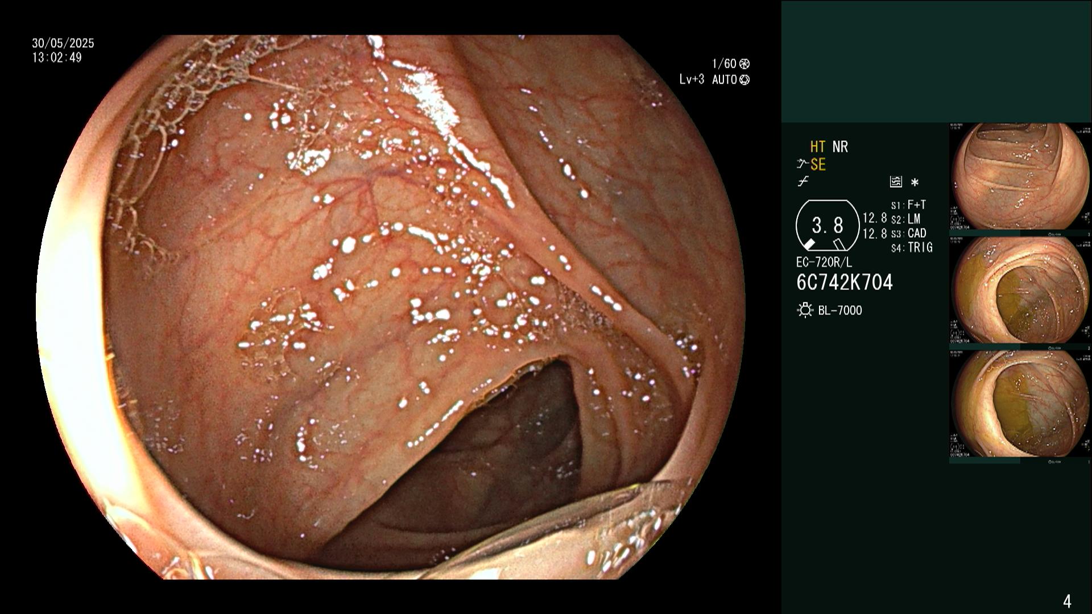
Task: Click the serial number 6C742K704
Action: [845, 282]
